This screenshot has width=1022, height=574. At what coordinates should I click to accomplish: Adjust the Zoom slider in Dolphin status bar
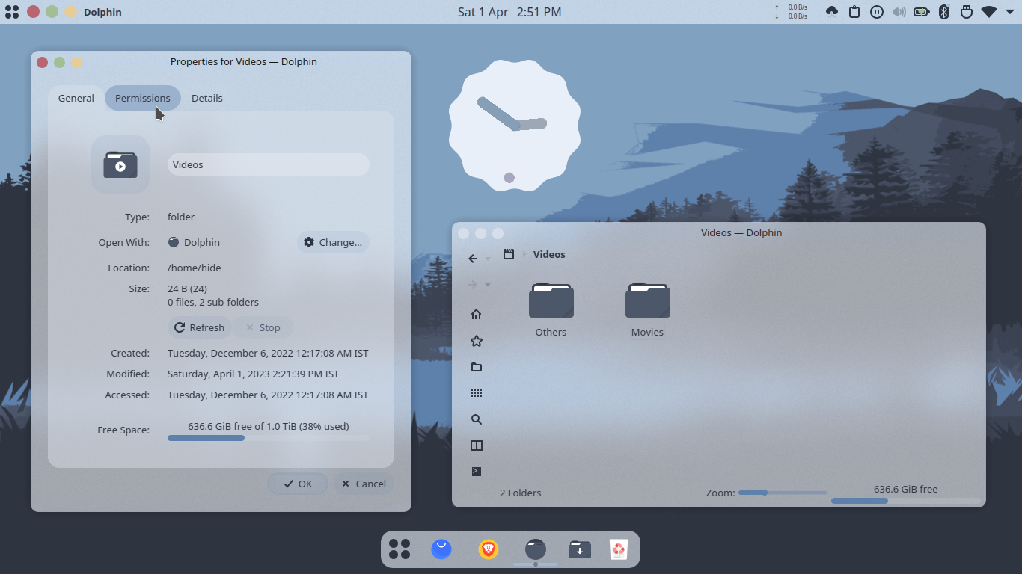click(783, 493)
